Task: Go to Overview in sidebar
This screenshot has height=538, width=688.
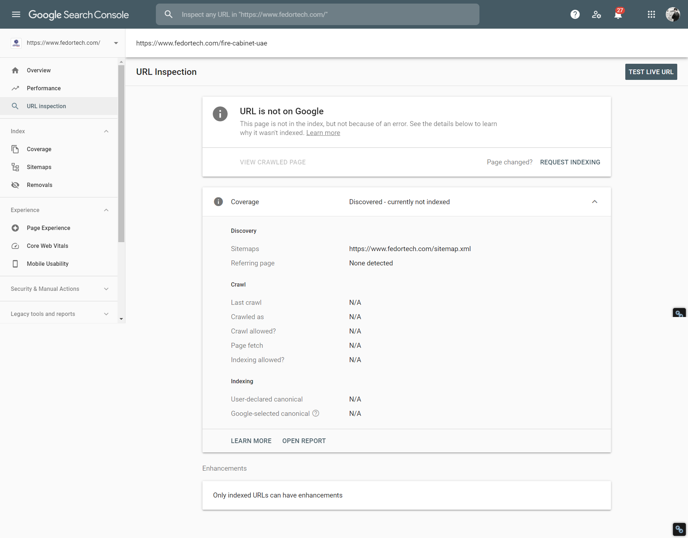Action: [x=59, y=70]
